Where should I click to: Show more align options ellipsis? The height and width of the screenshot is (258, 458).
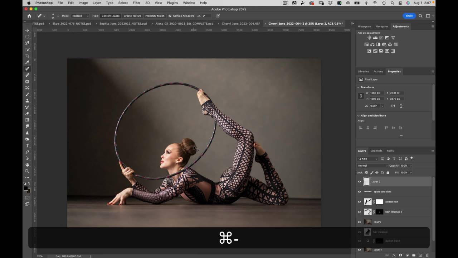[x=401, y=135]
